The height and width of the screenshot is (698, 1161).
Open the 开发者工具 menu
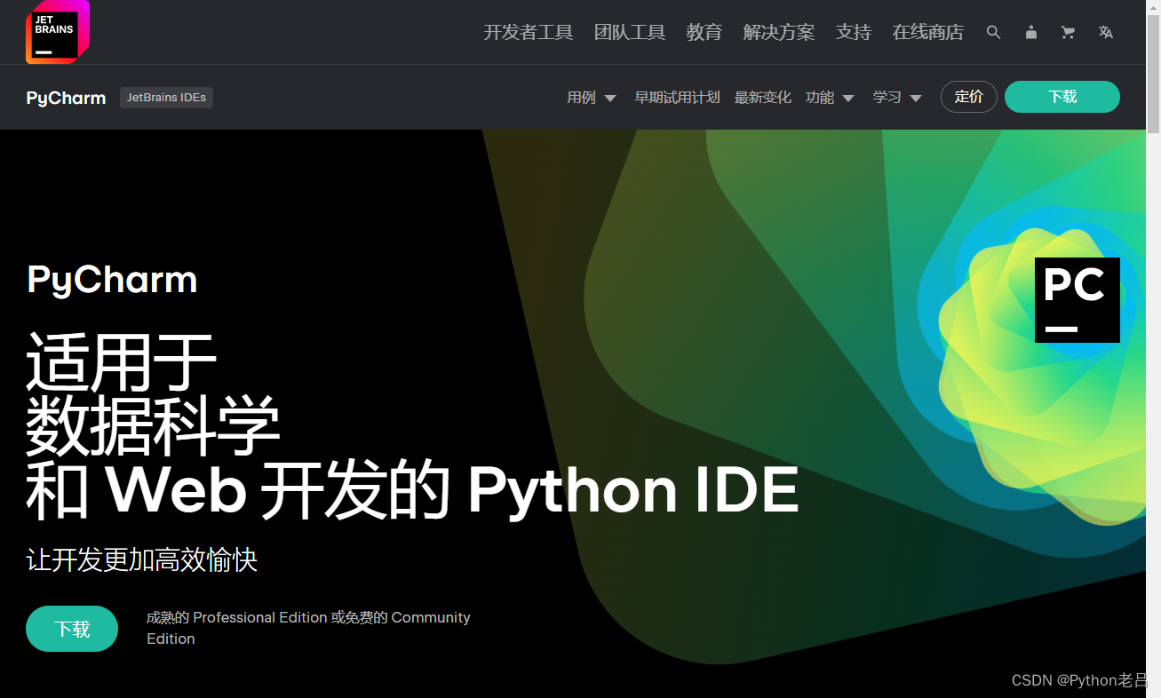click(x=529, y=33)
